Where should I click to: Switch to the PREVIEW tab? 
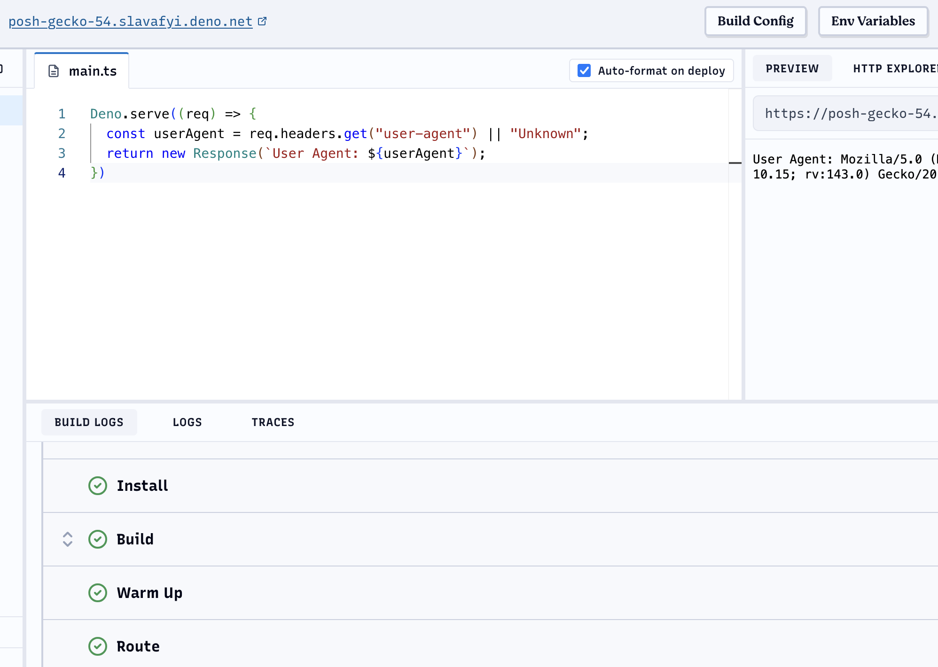(x=792, y=69)
